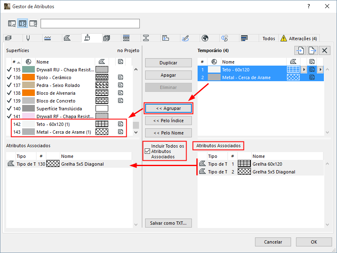Click the export file icon above Temporário
The width and height of the screenshot is (337, 253).
(312, 50)
